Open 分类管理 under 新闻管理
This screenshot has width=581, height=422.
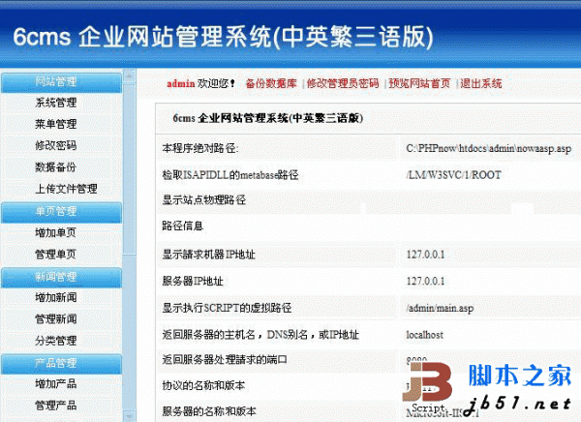tap(56, 341)
